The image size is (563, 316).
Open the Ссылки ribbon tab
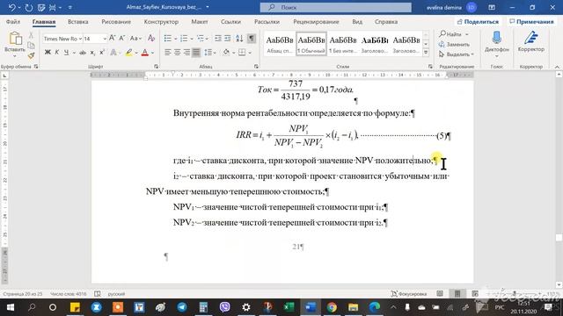[x=230, y=21]
